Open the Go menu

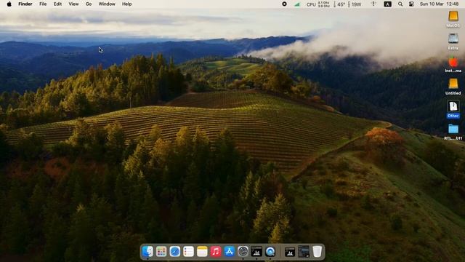click(x=89, y=4)
